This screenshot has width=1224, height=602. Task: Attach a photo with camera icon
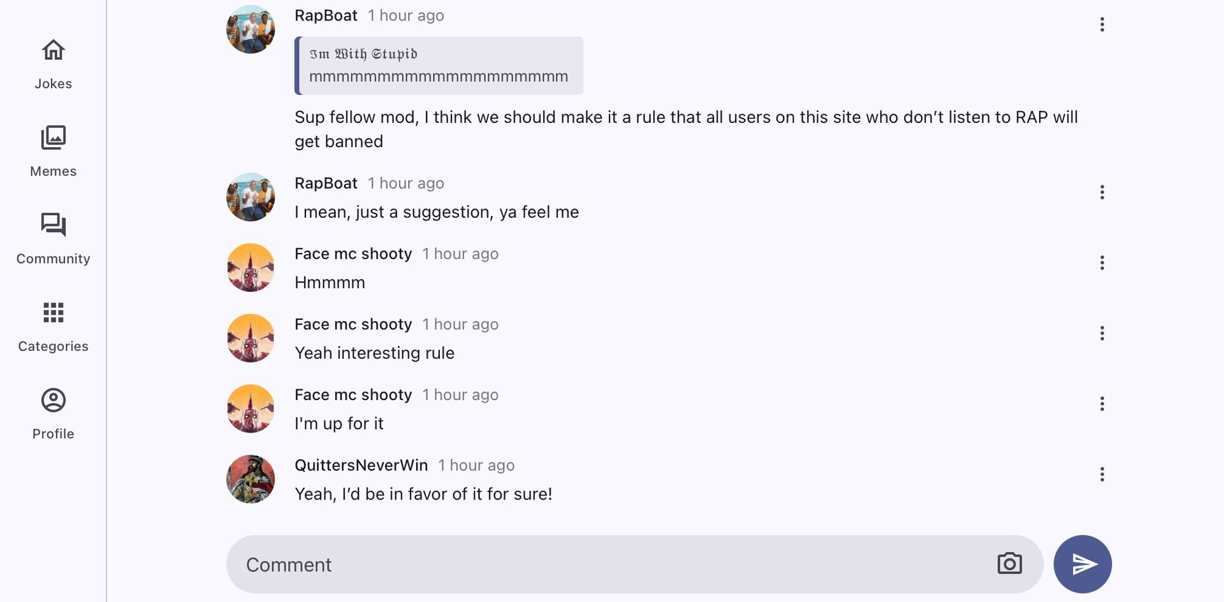pos(1009,564)
